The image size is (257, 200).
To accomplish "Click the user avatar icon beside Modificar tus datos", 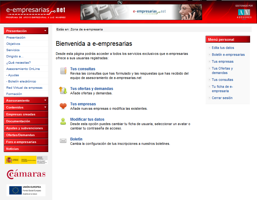I will pyautogui.click(x=63, y=122).
